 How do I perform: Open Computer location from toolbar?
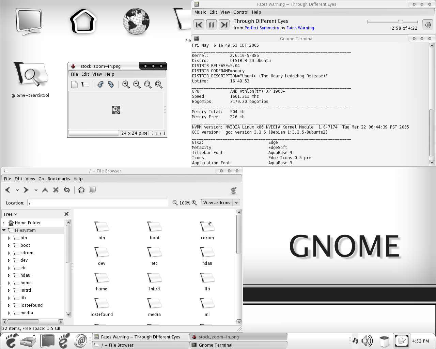(x=92, y=190)
